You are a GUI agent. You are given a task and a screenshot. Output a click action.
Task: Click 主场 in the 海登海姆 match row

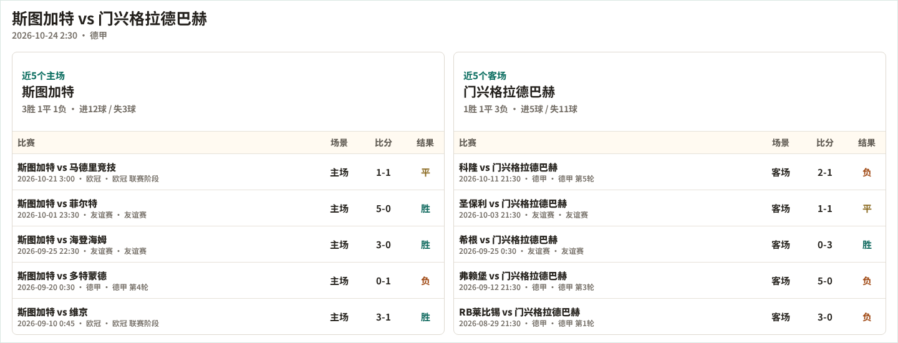[339, 244]
